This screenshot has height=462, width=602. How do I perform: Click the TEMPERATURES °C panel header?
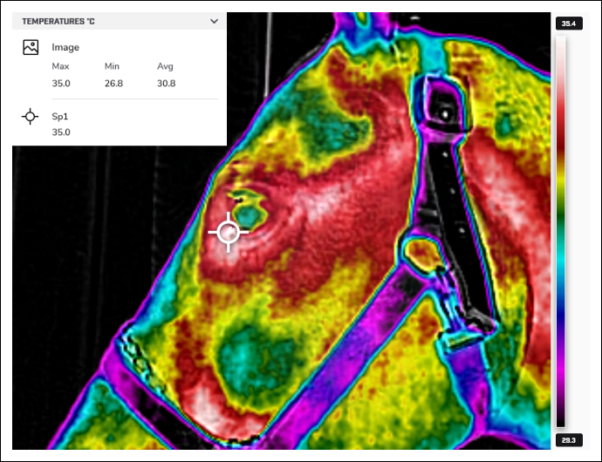pyautogui.click(x=120, y=21)
